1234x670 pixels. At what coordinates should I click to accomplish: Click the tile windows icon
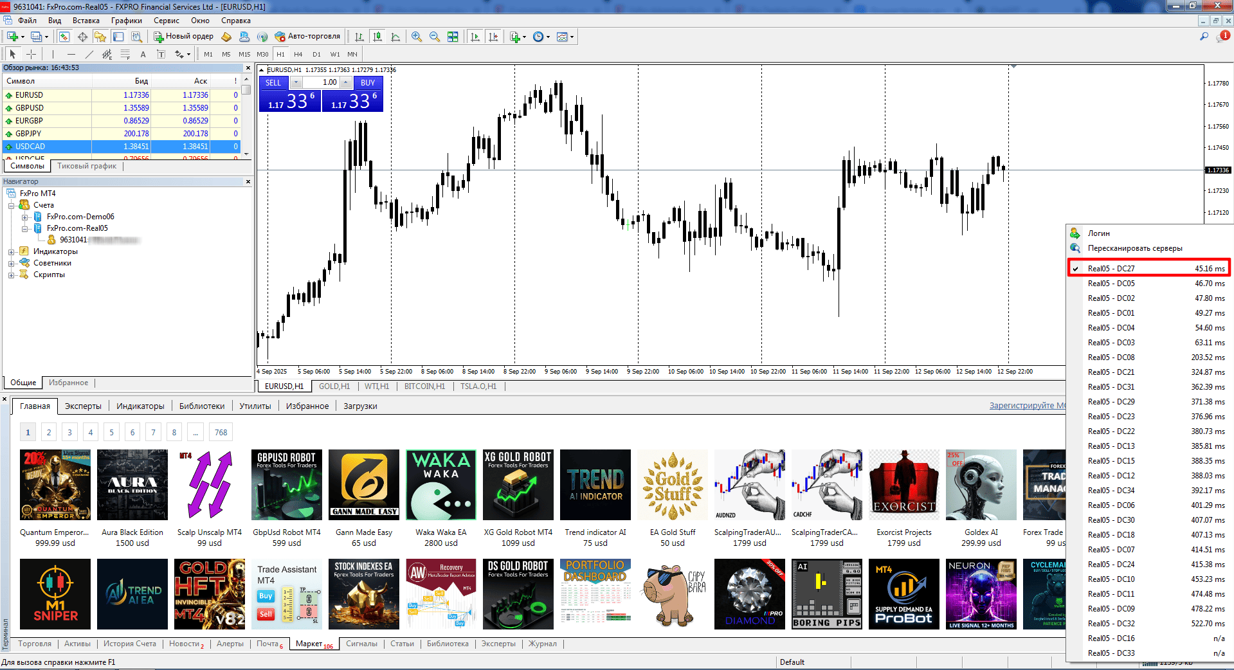453,37
